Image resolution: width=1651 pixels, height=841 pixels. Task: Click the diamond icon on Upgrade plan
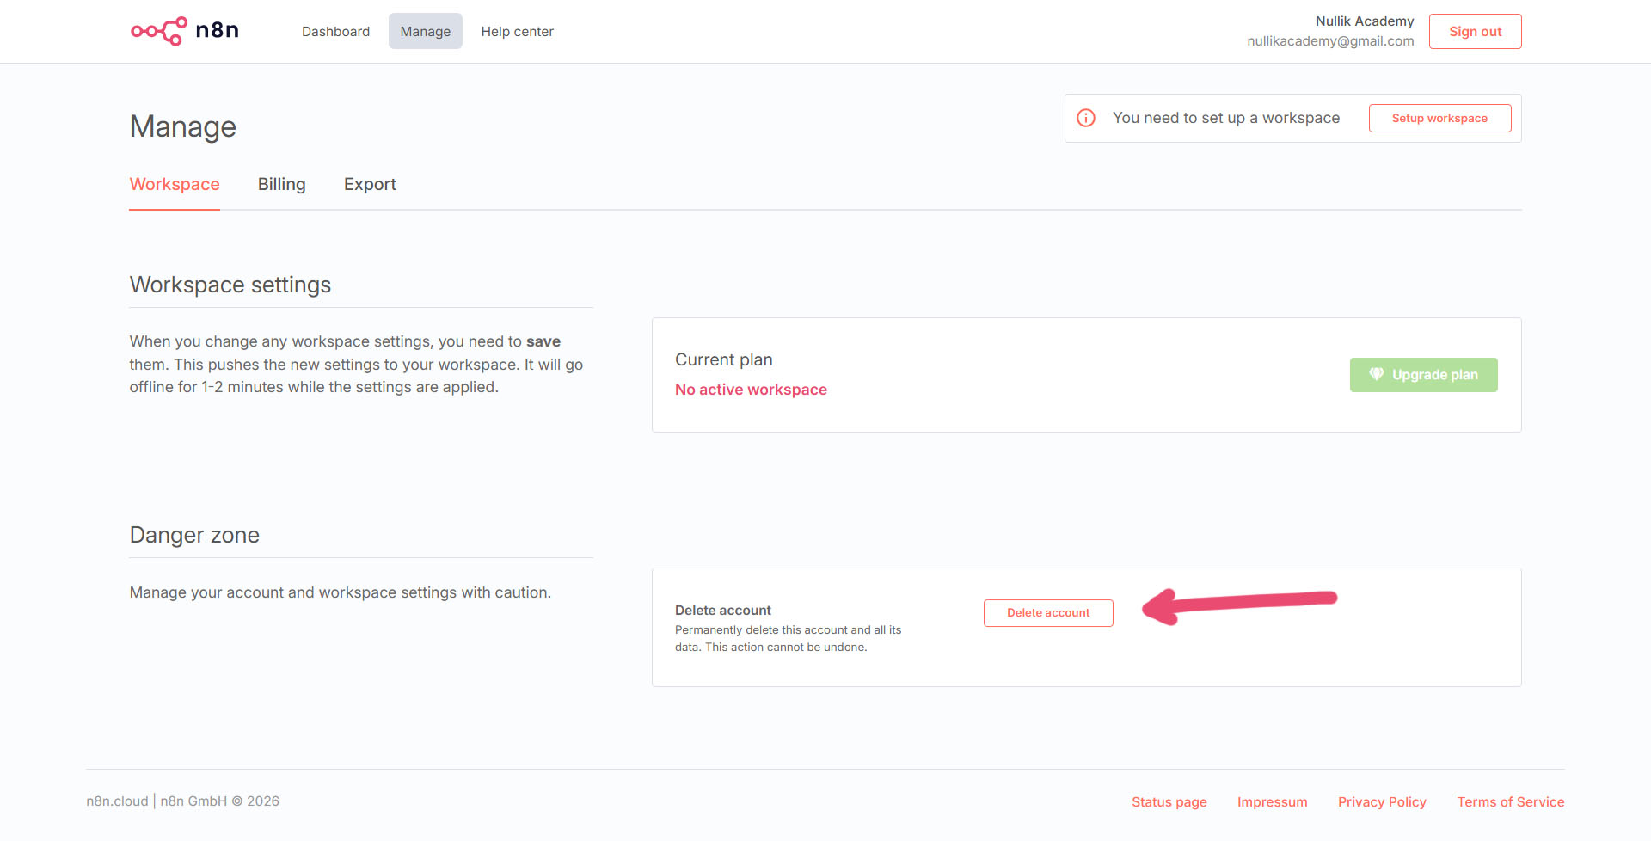point(1377,374)
